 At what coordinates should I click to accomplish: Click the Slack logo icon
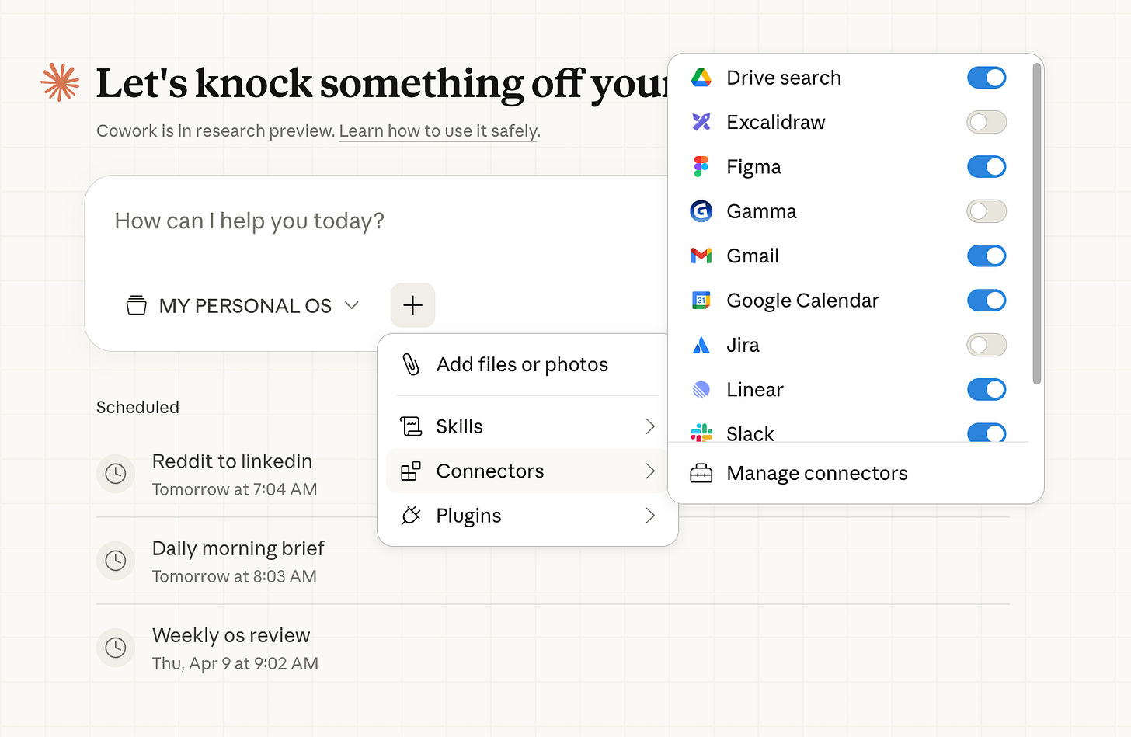(701, 433)
